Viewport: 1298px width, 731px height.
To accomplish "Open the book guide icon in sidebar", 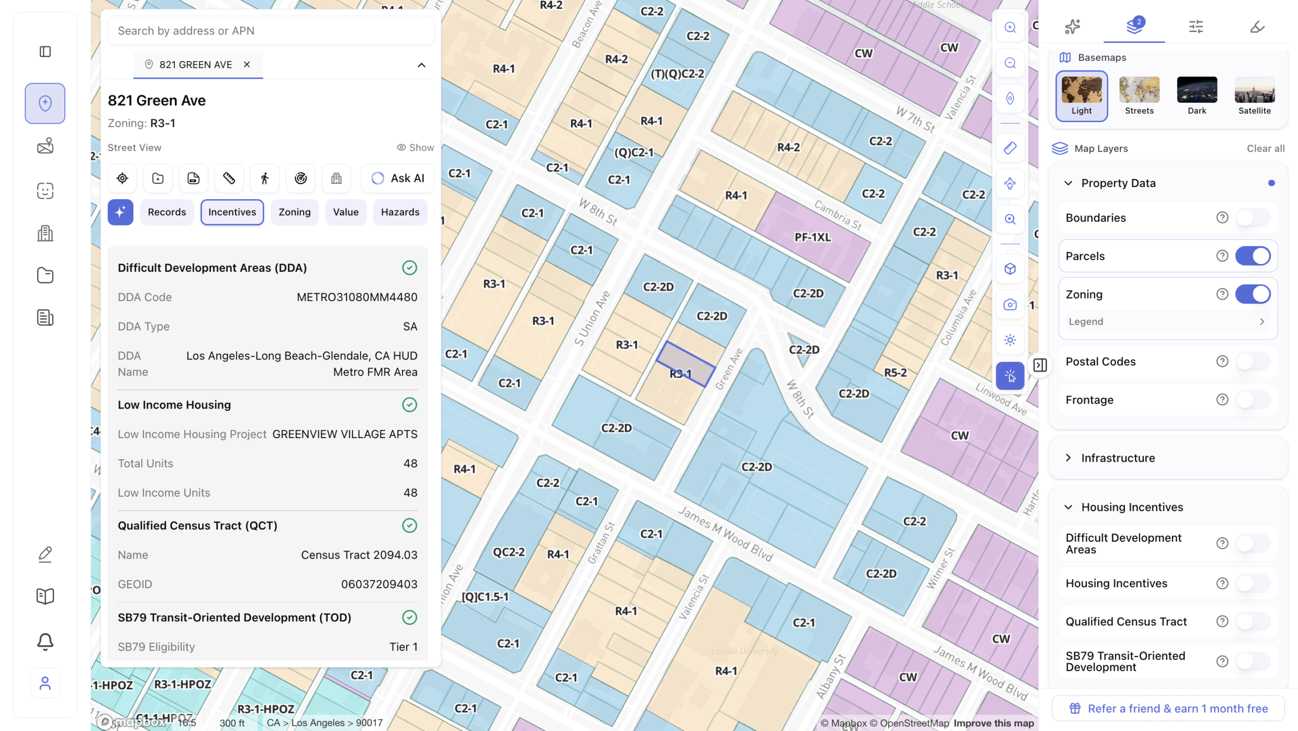I will [45, 596].
